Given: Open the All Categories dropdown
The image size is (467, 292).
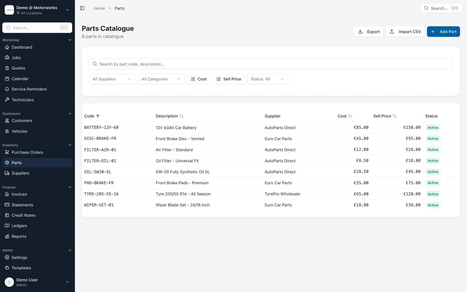Looking at the screenshot, I should [x=161, y=79].
